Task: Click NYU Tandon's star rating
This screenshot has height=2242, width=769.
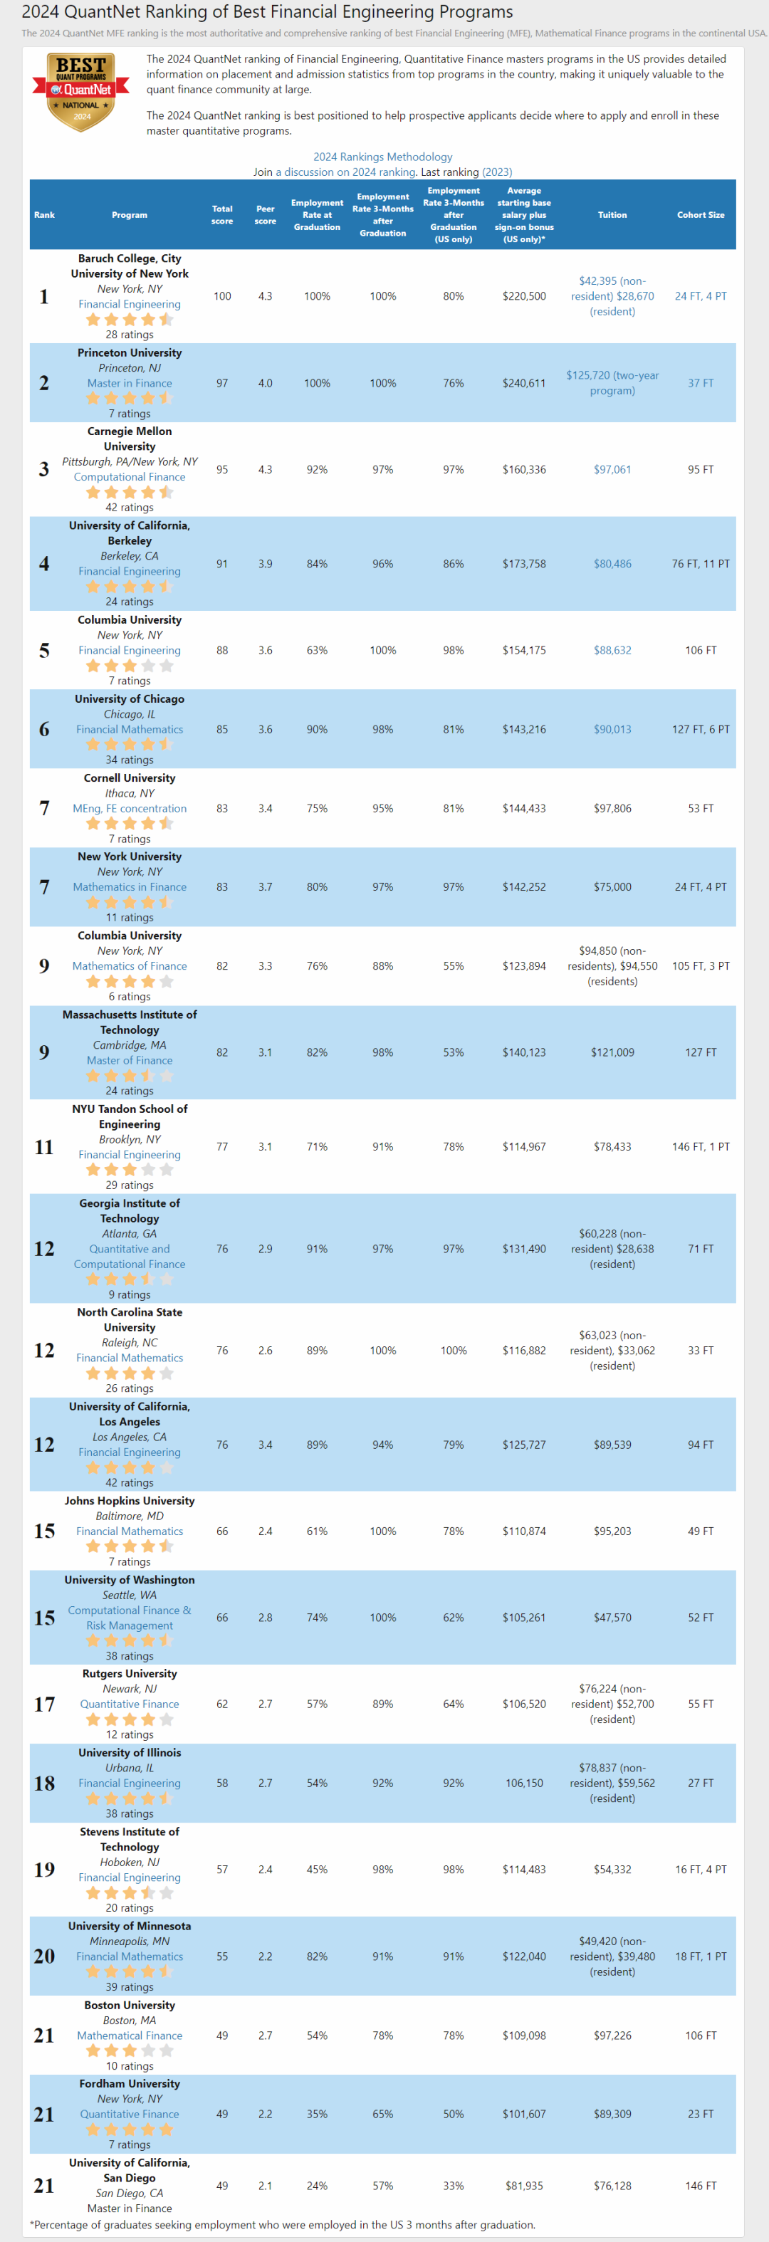Action: [x=130, y=1170]
